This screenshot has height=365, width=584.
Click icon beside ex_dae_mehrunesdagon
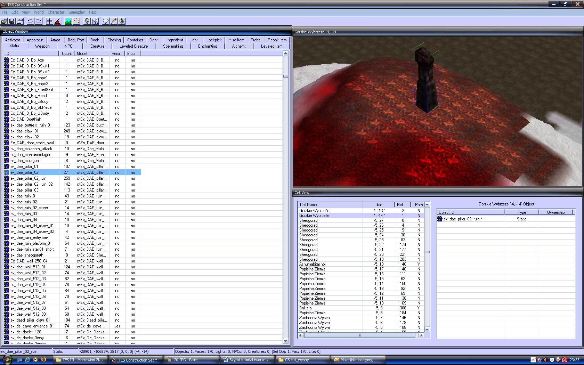(7, 155)
